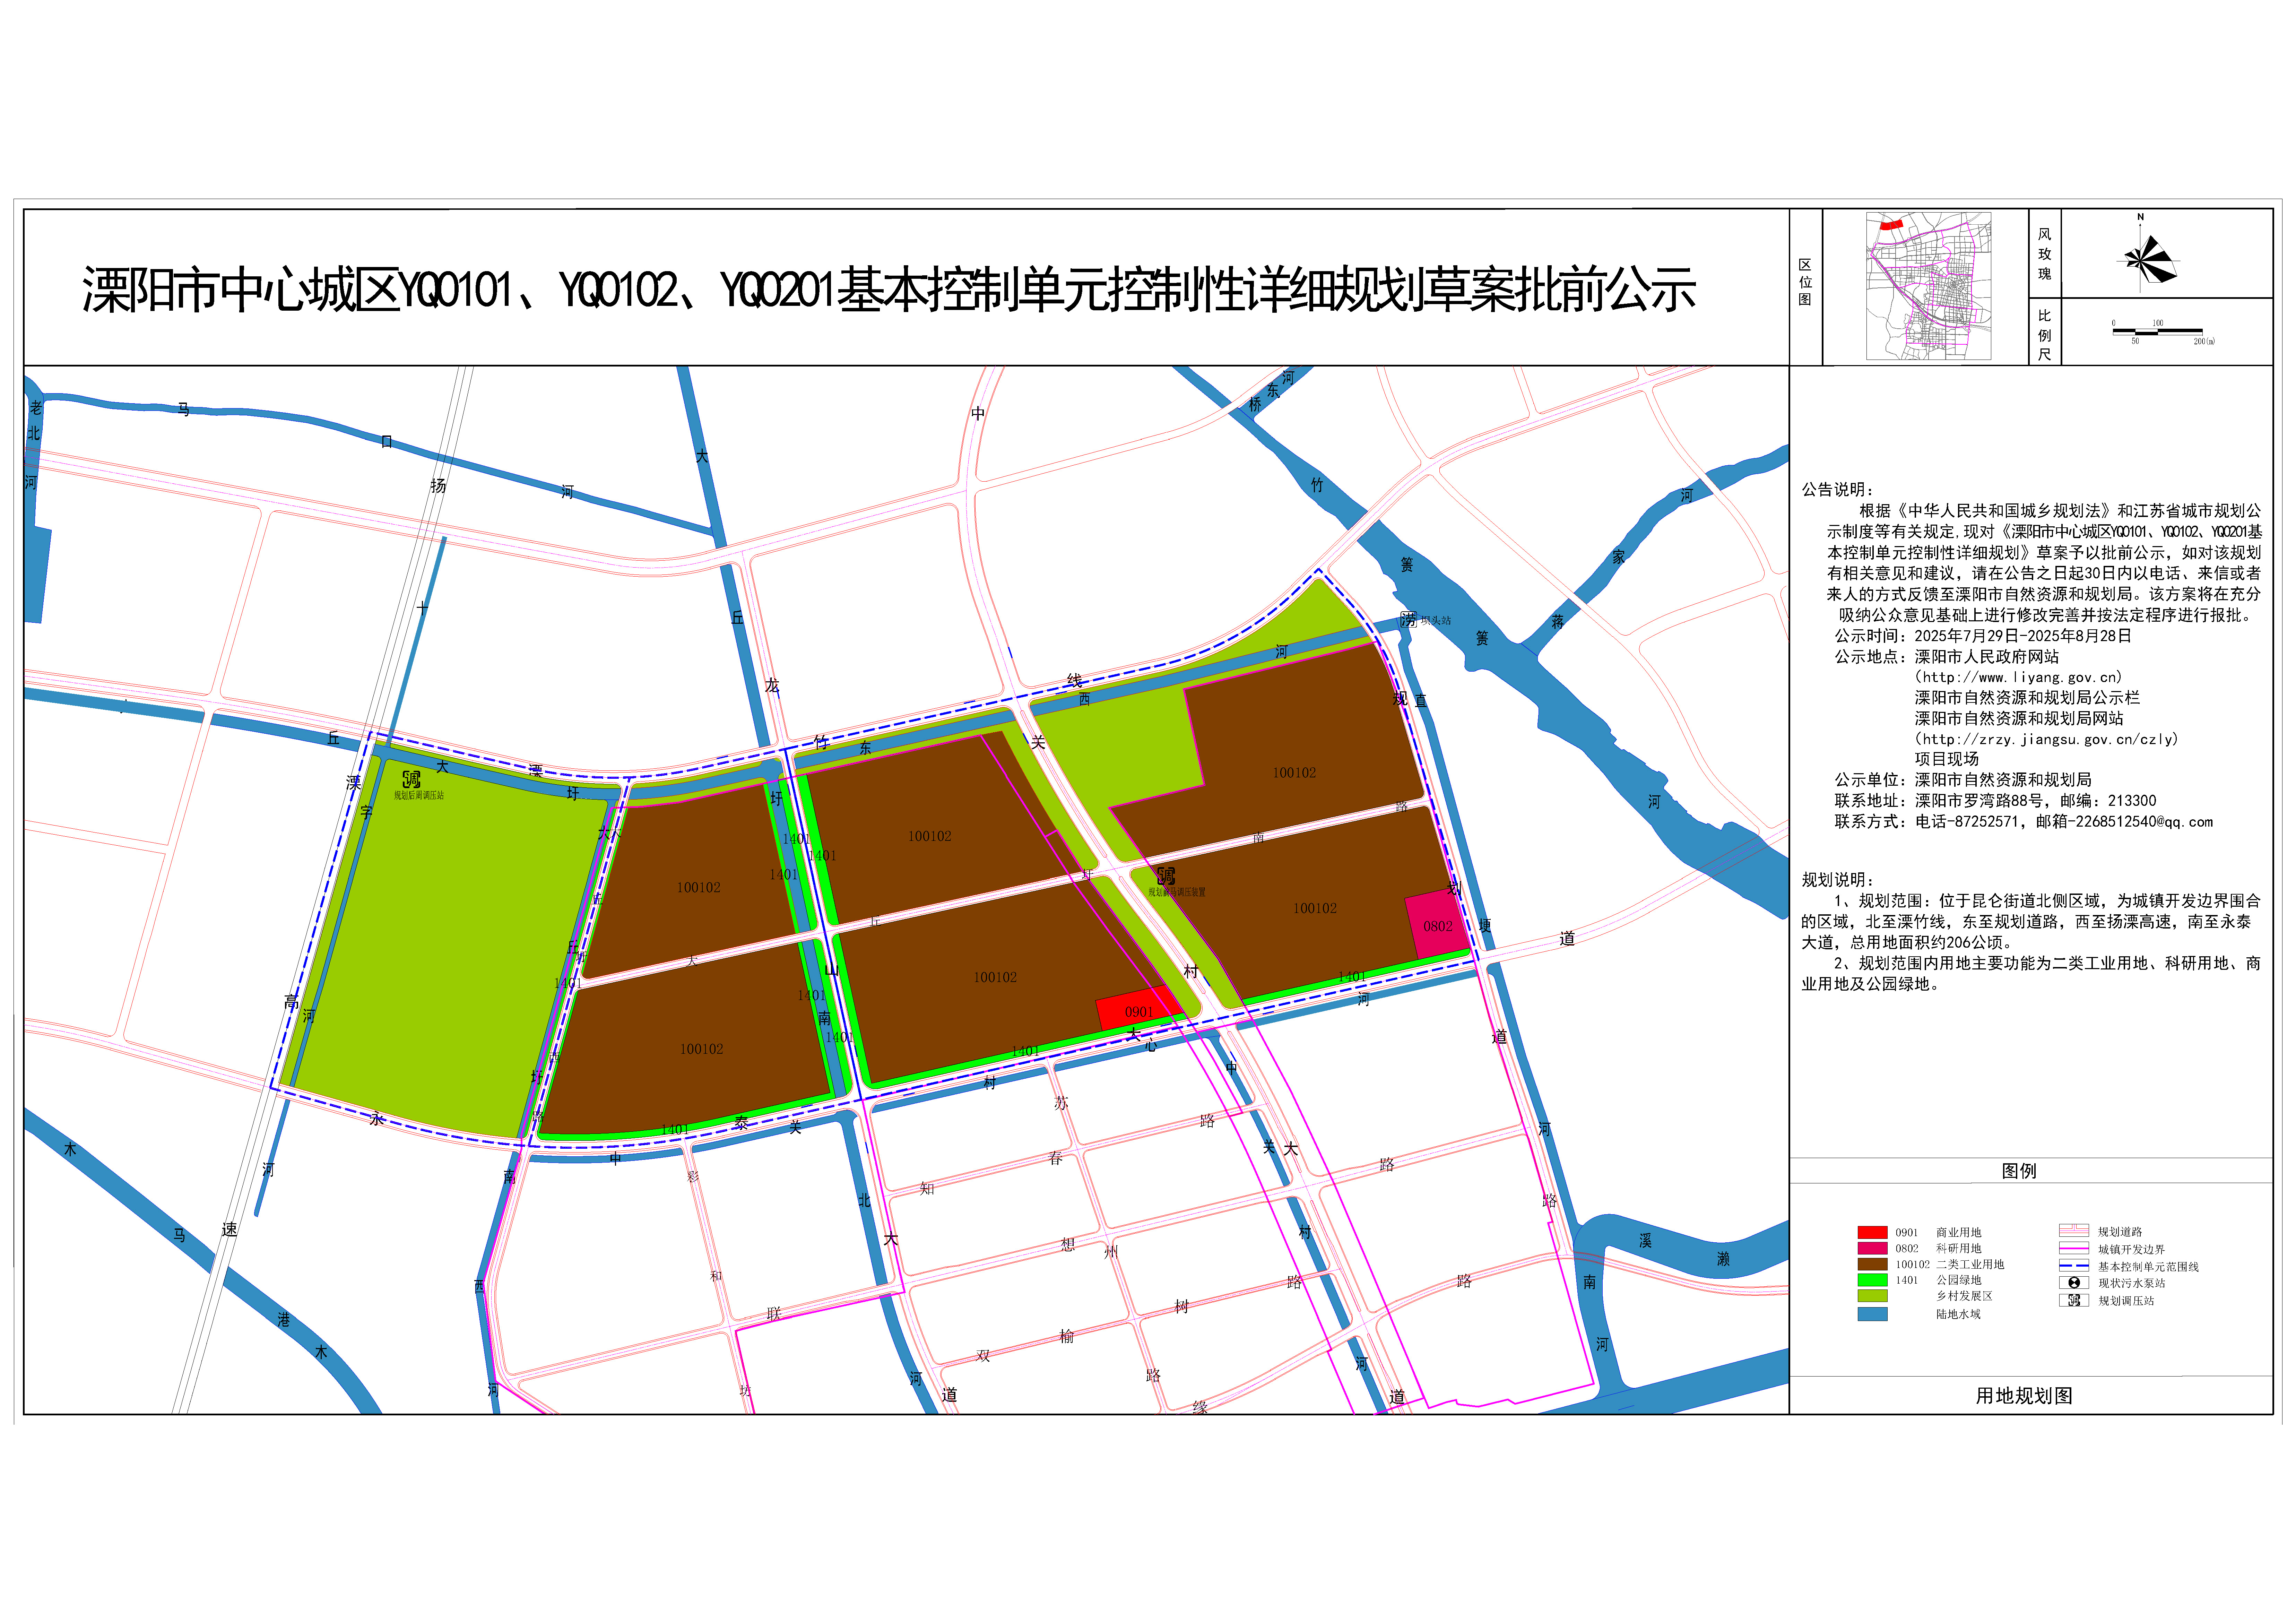Click the 公示单位 line
Image resolution: width=2296 pixels, height=1622 pixels.
tap(1963, 780)
